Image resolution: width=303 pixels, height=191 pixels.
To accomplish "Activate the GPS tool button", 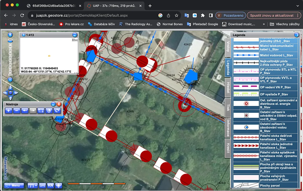I will coord(42,186).
